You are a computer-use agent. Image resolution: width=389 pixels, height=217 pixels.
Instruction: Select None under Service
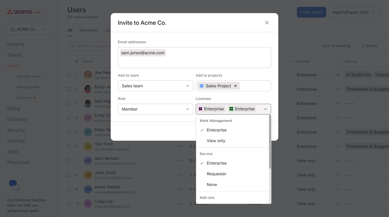pos(233,185)
